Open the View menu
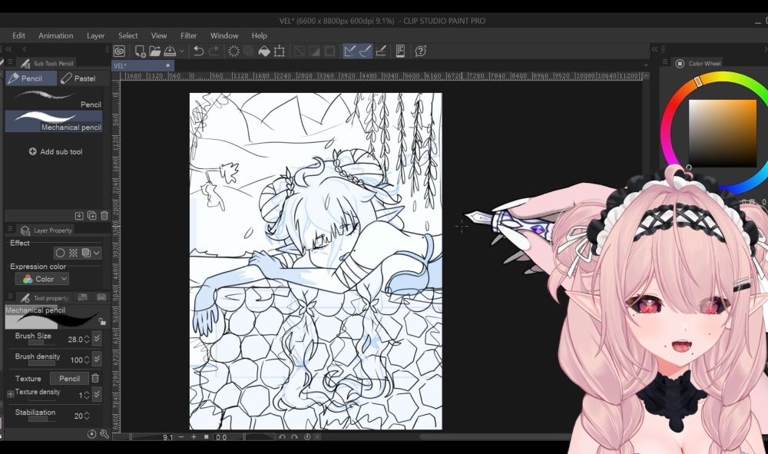The image size is (768, 454). tap(159, 36)
